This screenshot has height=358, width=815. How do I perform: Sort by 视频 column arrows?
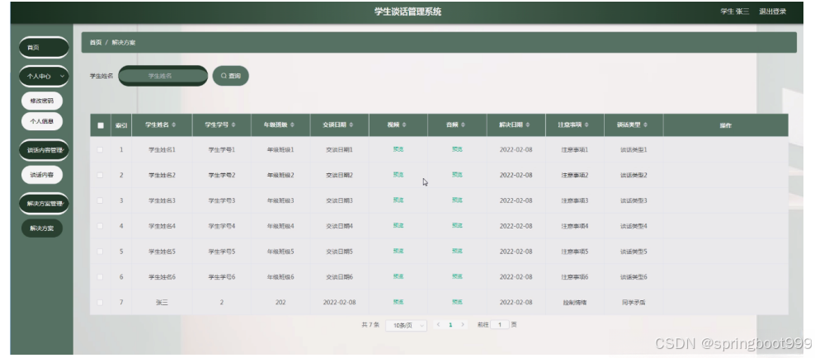coord(404,125)
